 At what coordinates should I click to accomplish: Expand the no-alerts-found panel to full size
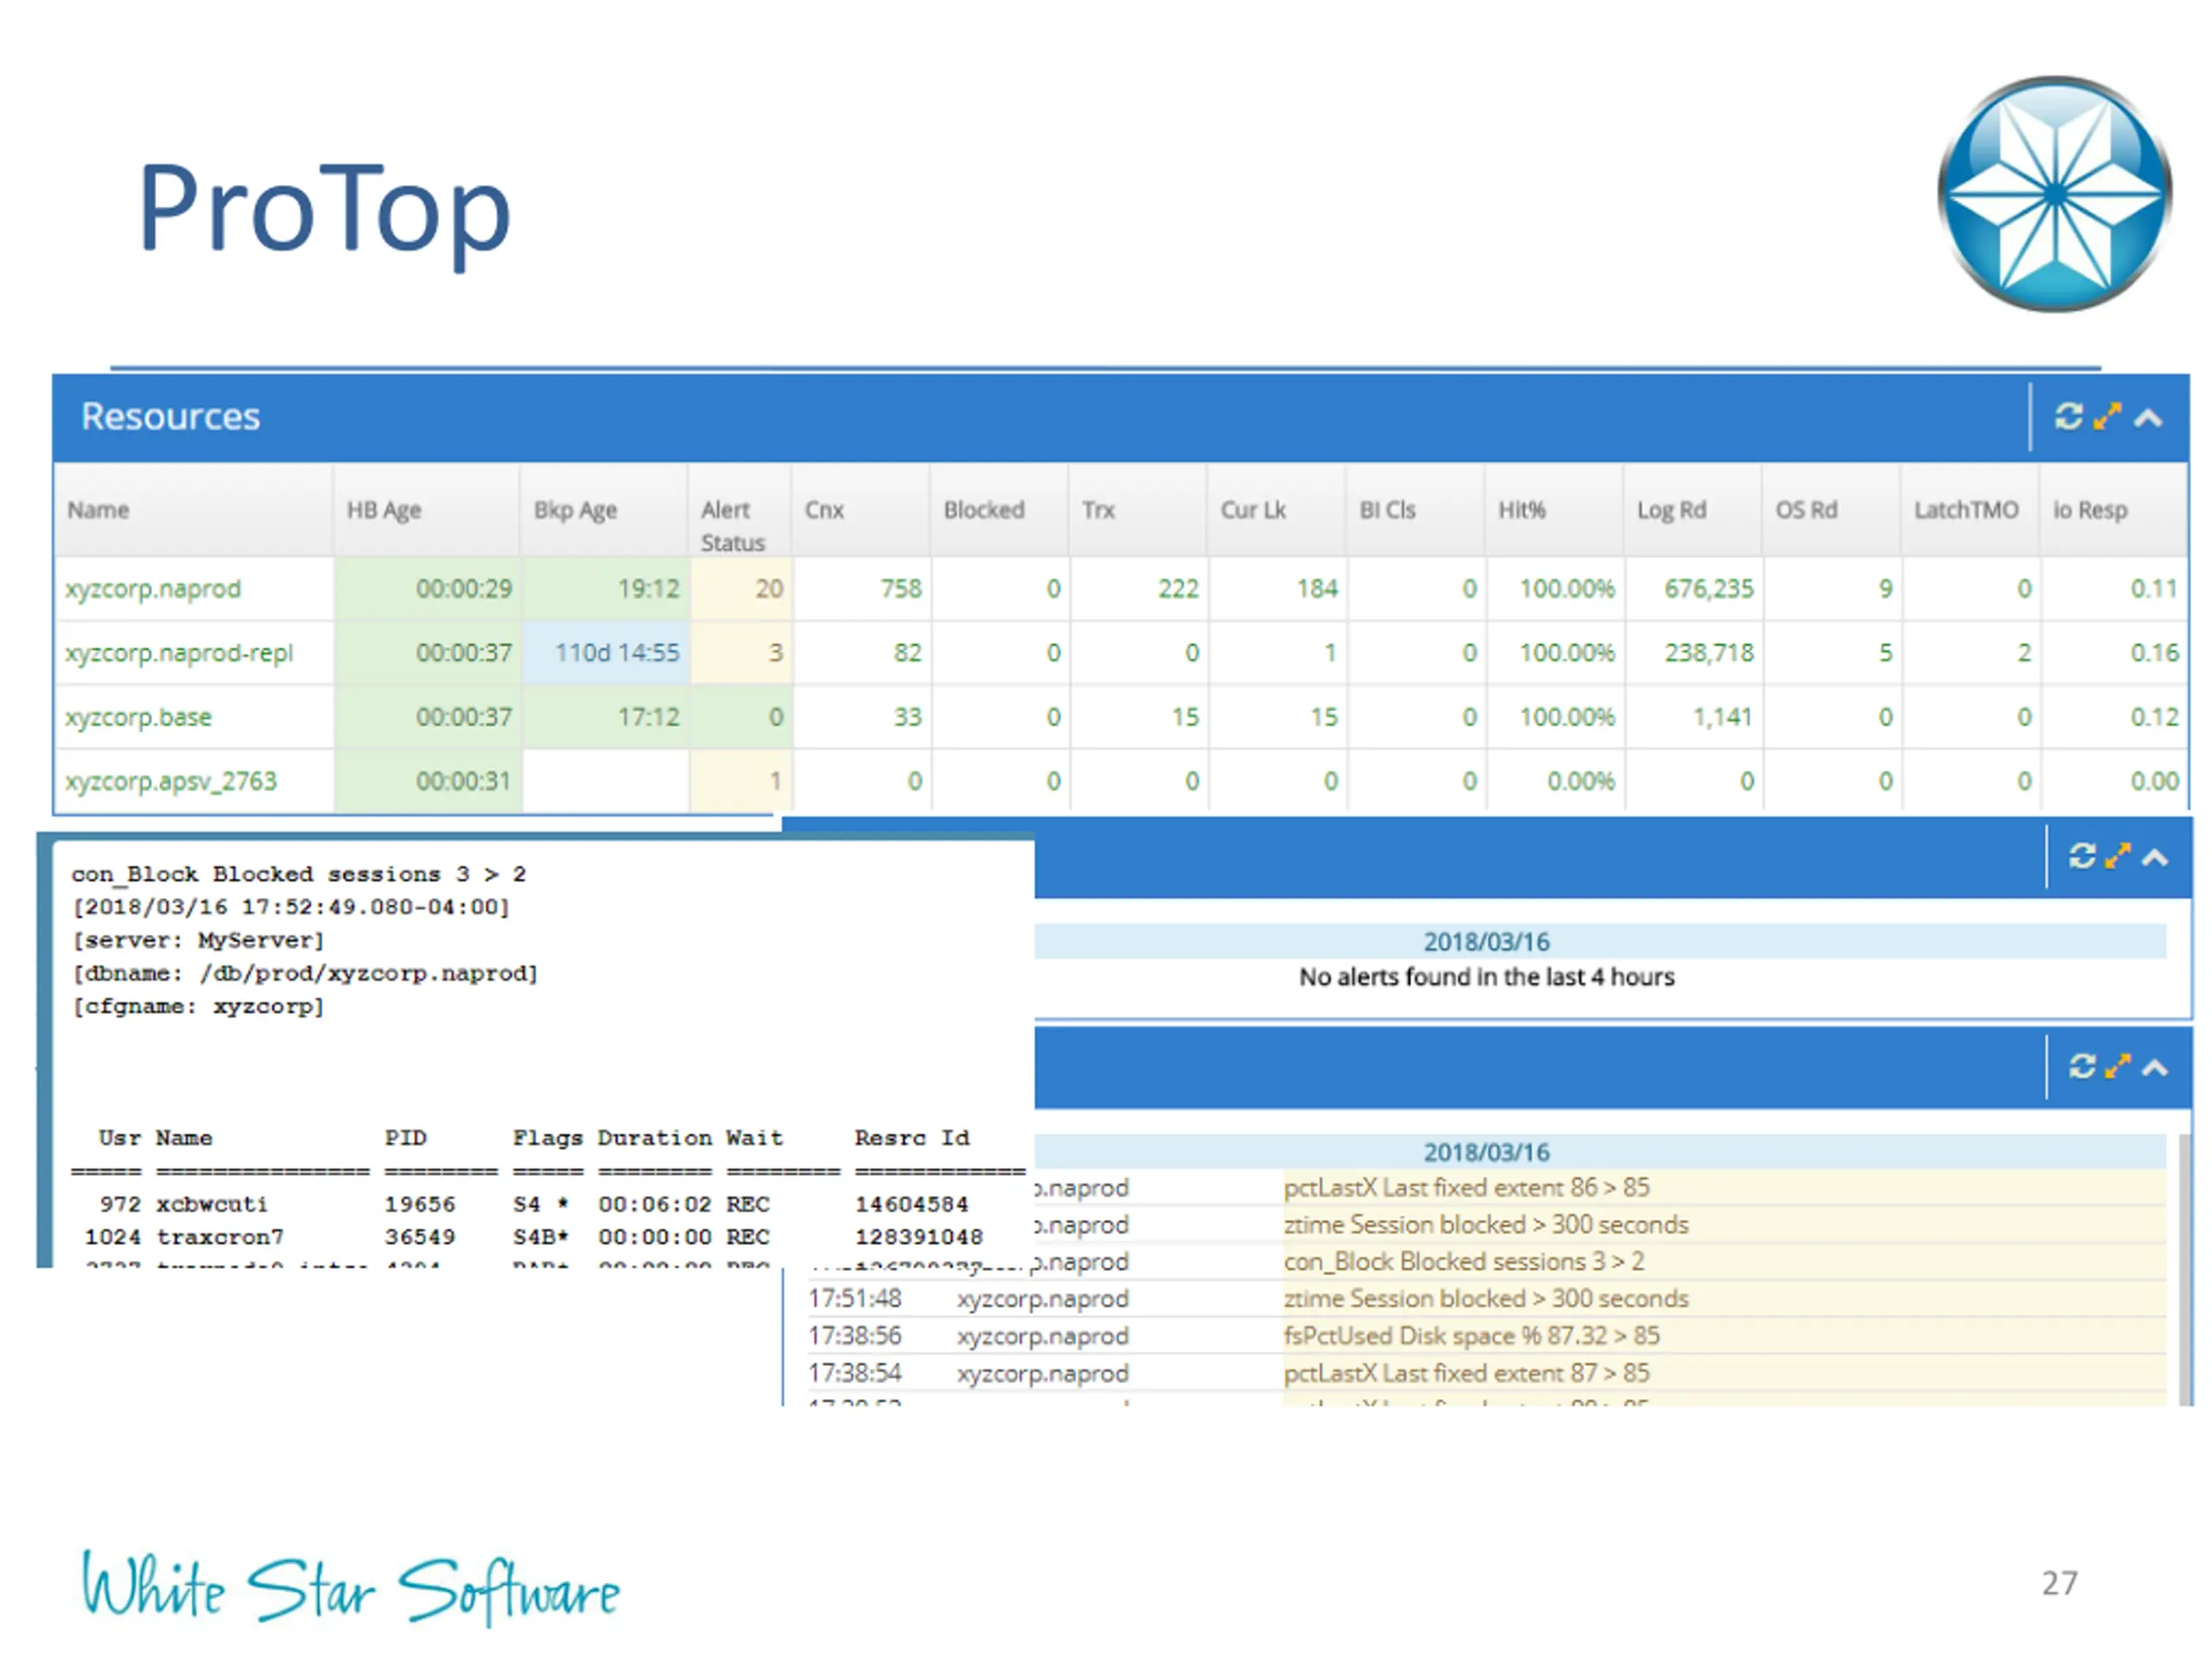coord(2117,856)
